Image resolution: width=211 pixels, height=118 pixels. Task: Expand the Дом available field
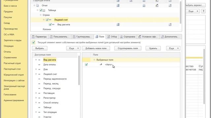[36, 69]
